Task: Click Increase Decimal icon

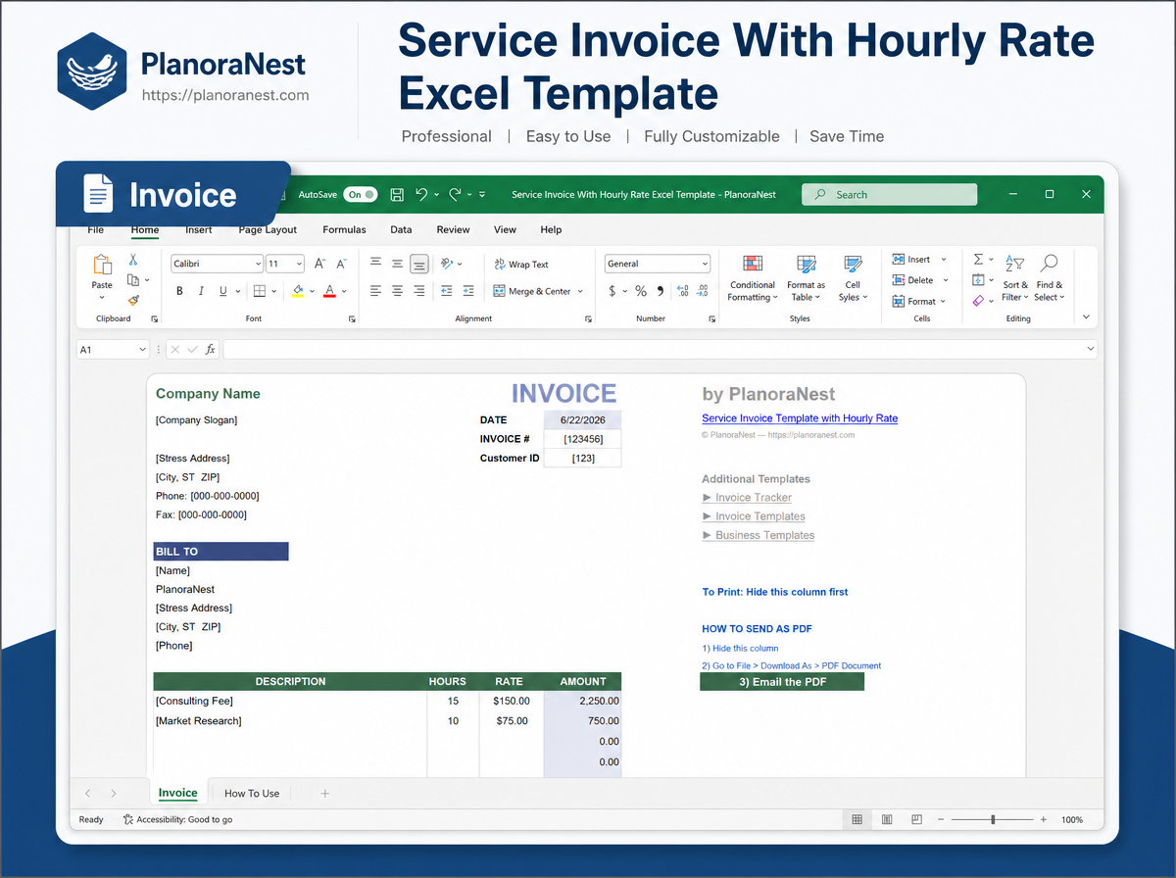Action: click(x=683, y=291)
